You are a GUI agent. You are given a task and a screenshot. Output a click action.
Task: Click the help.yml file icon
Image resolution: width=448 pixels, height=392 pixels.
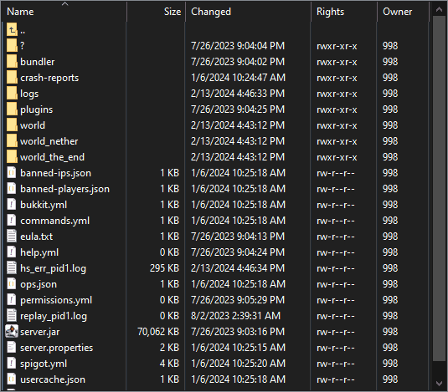(x=12, y=252)
